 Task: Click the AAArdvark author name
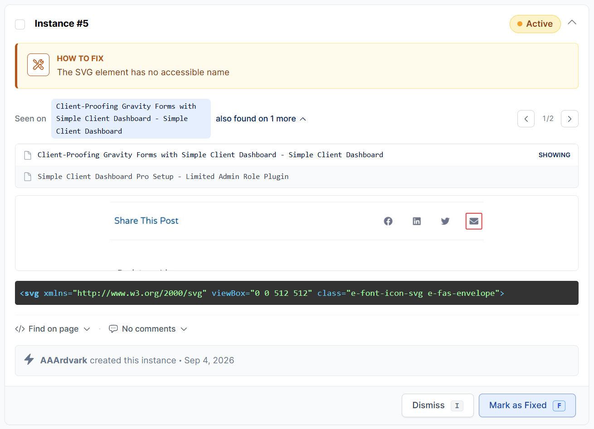[x=64, y=360]
